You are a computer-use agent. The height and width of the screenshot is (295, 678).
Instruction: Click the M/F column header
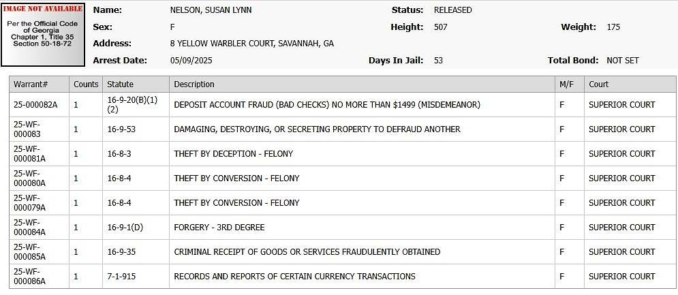click(x=566, y=84)
